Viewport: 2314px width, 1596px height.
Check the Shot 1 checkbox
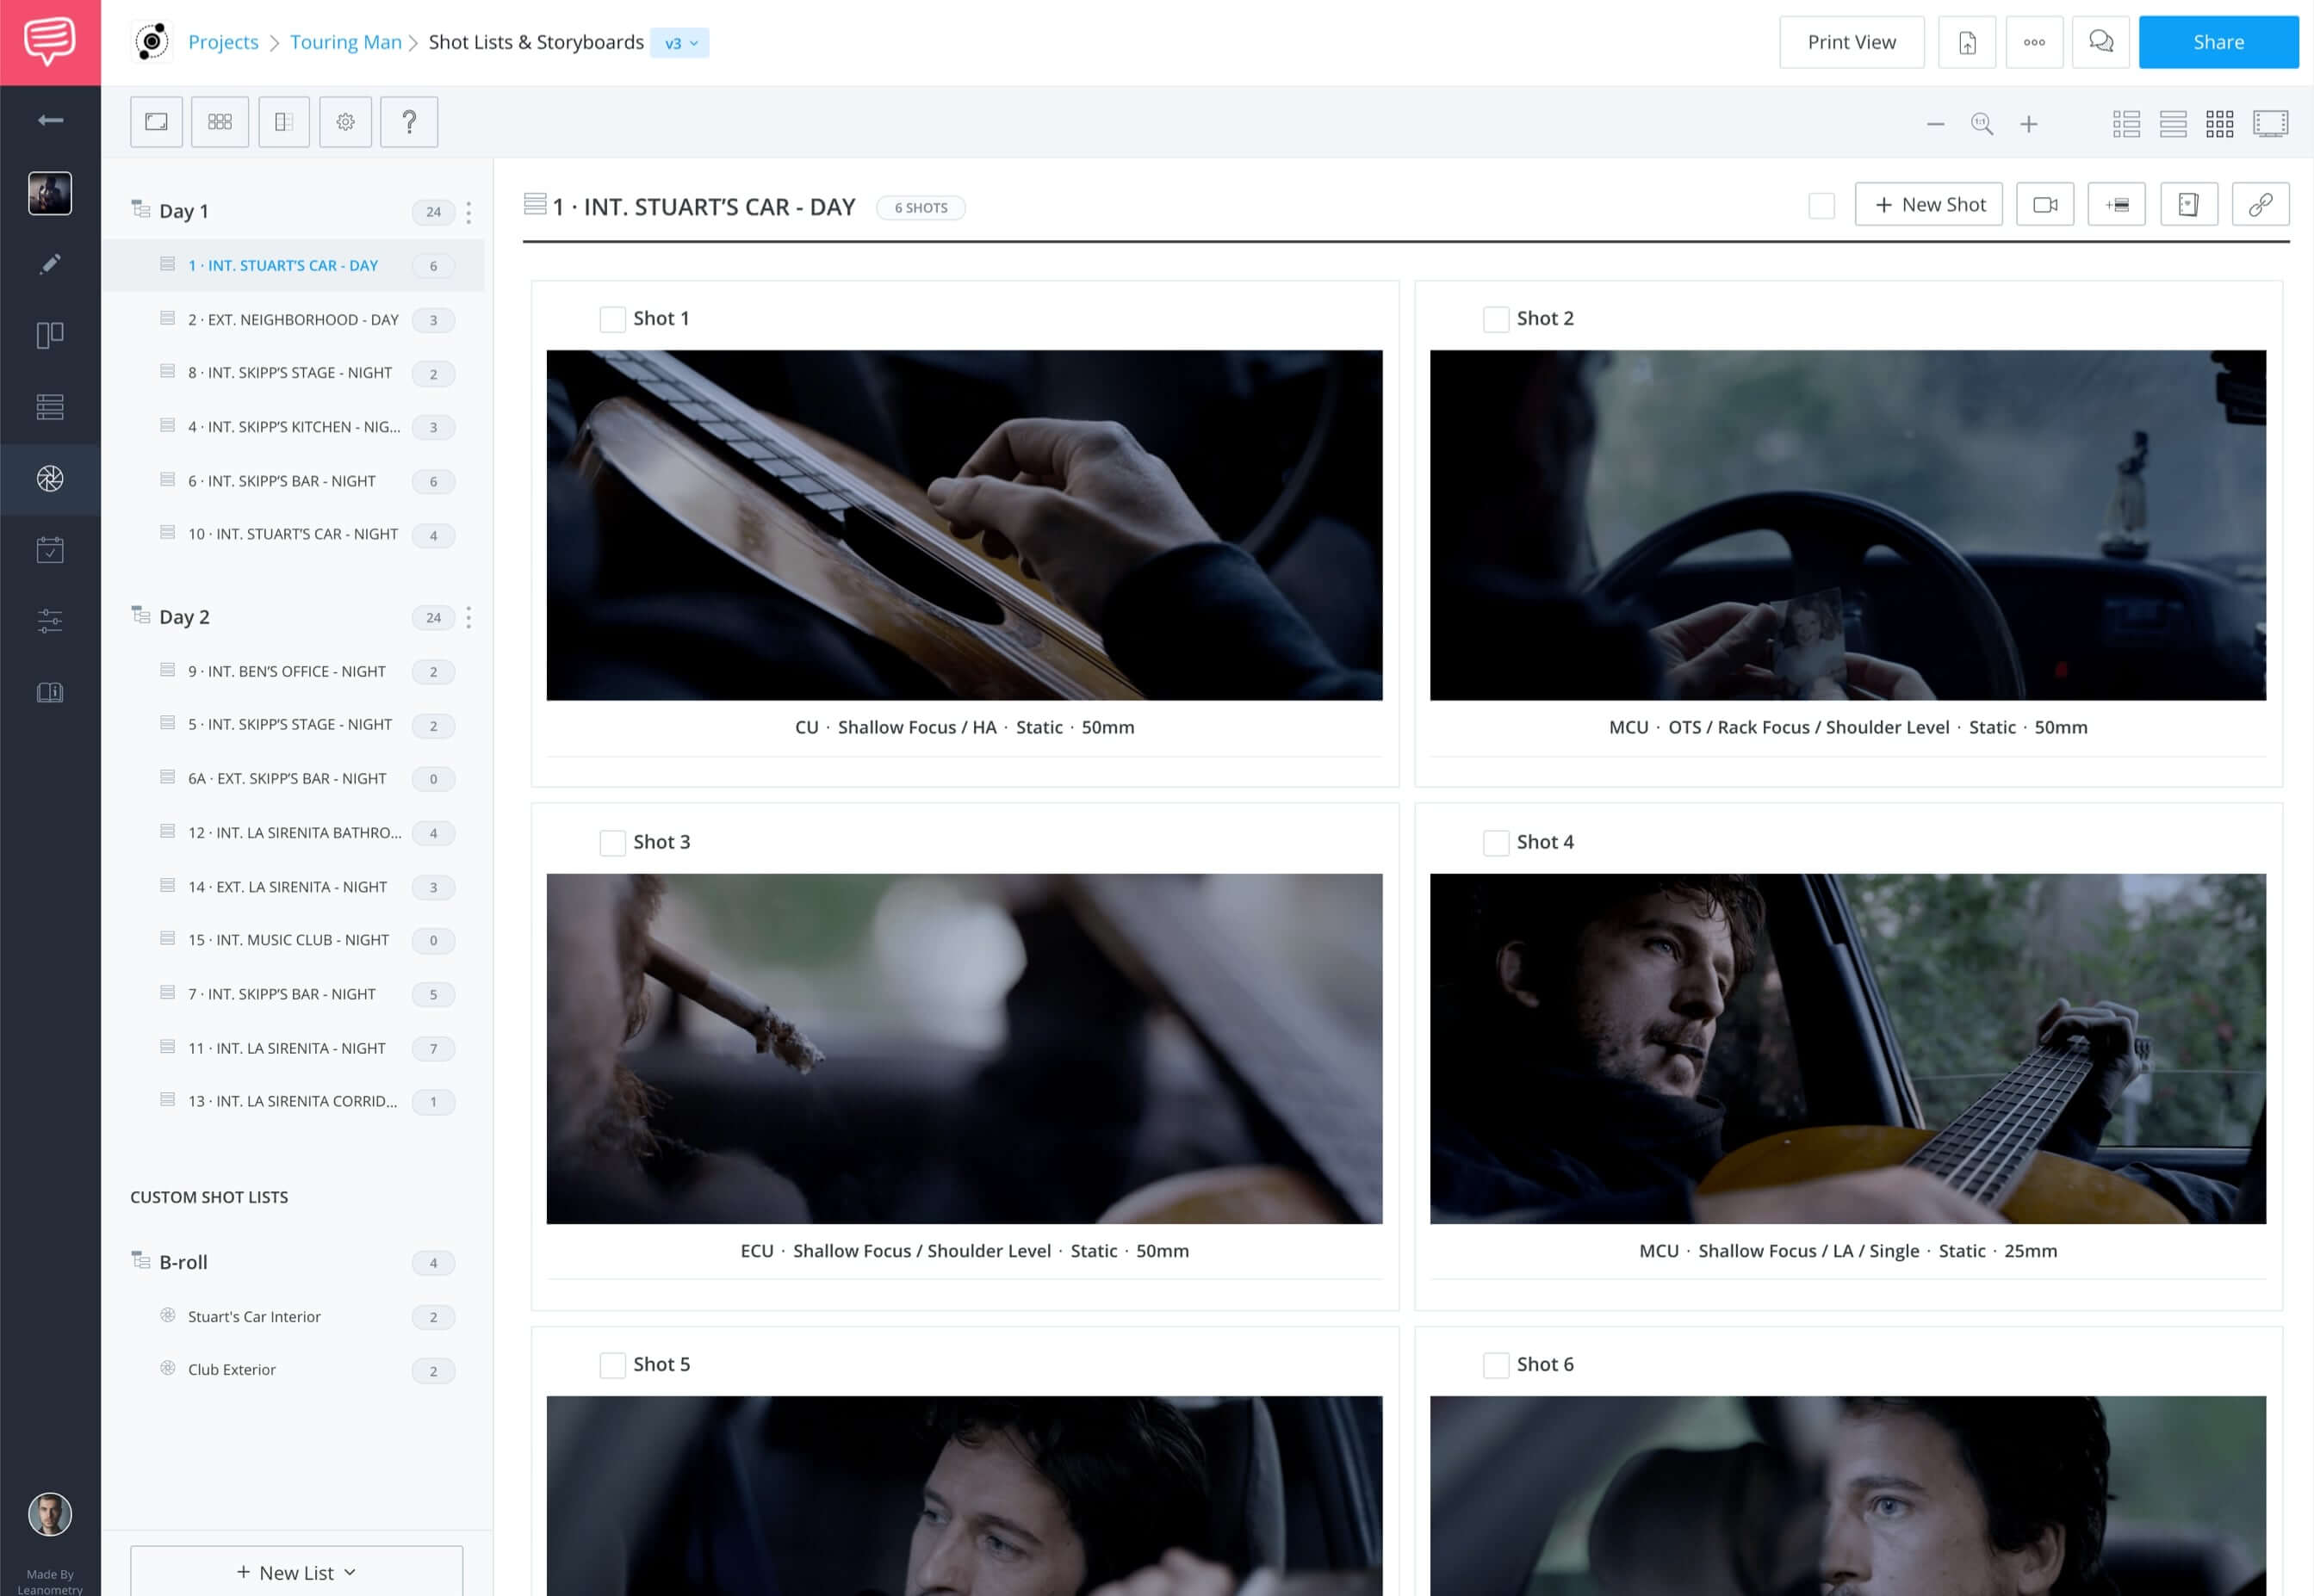612,318
